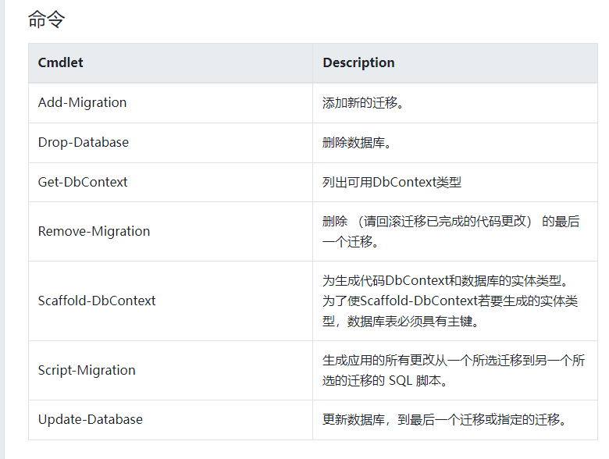Select the Add-Migration cmdlet cell
The image size is (609, 459).
click(x=82, y=102)
